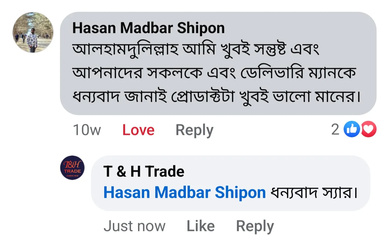Click the 10w comment timestamp
389x235 pixels.
[x=87, y=130]
